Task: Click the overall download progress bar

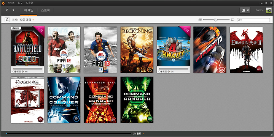Action: coord(68,134)
